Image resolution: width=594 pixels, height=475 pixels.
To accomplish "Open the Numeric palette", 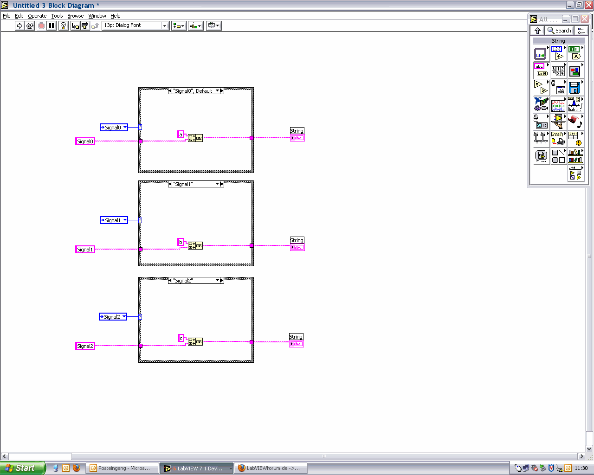I will [558, 53].
